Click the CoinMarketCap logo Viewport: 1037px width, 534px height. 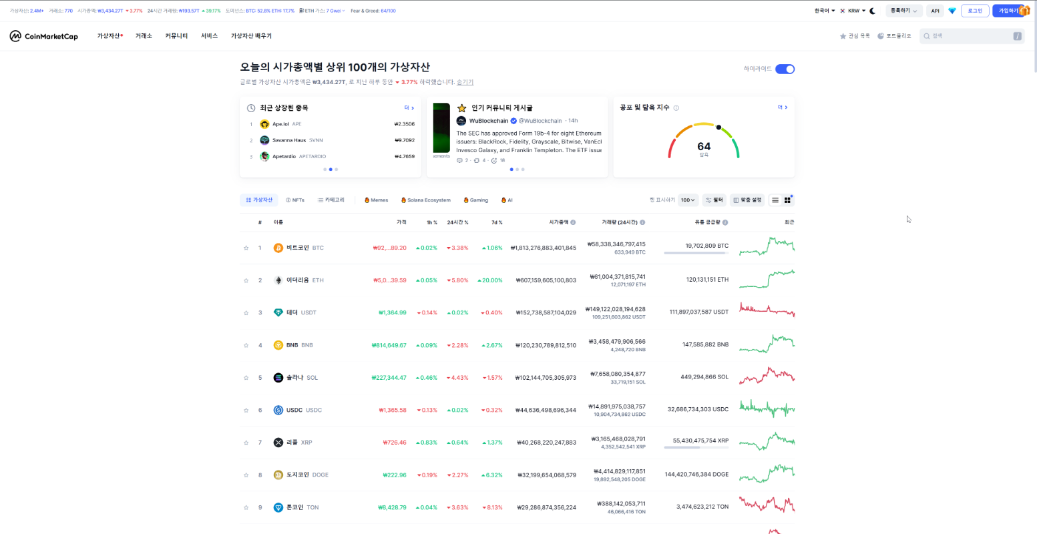pos(43,35)
